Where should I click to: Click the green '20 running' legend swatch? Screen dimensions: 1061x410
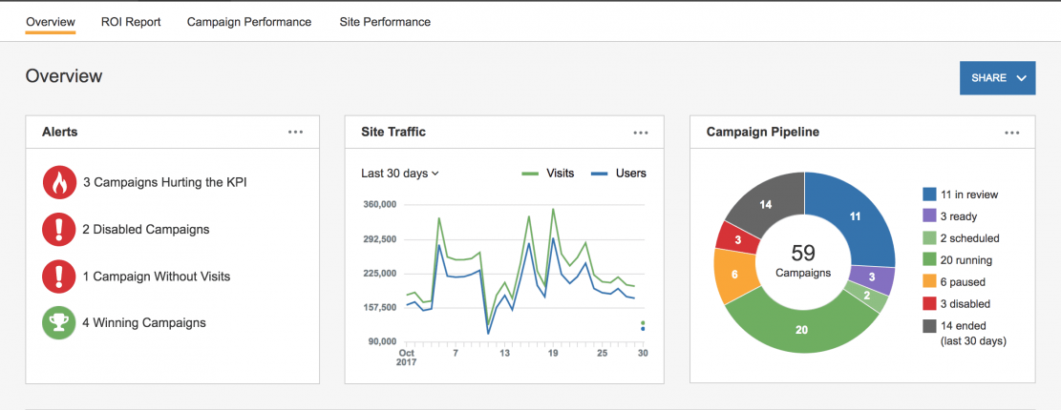(x=929, y=260)
